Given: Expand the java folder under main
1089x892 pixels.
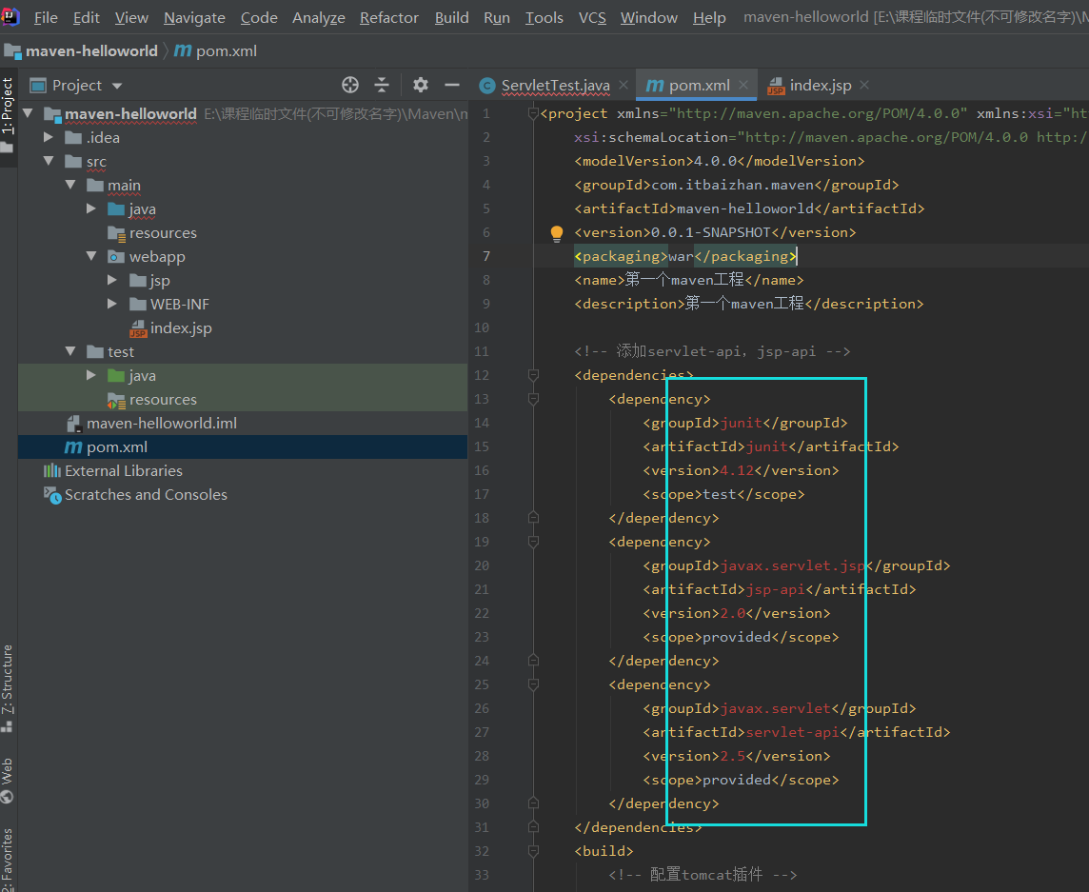Looking at the screenshot, I should (91, 208).
